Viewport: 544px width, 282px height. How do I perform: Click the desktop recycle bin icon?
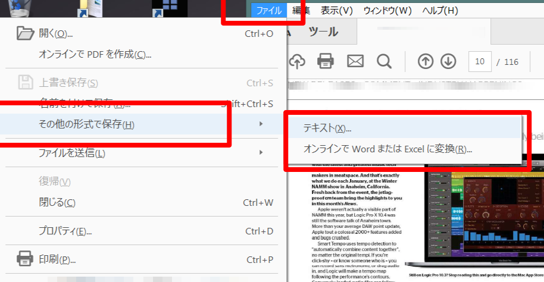[20, 8]
